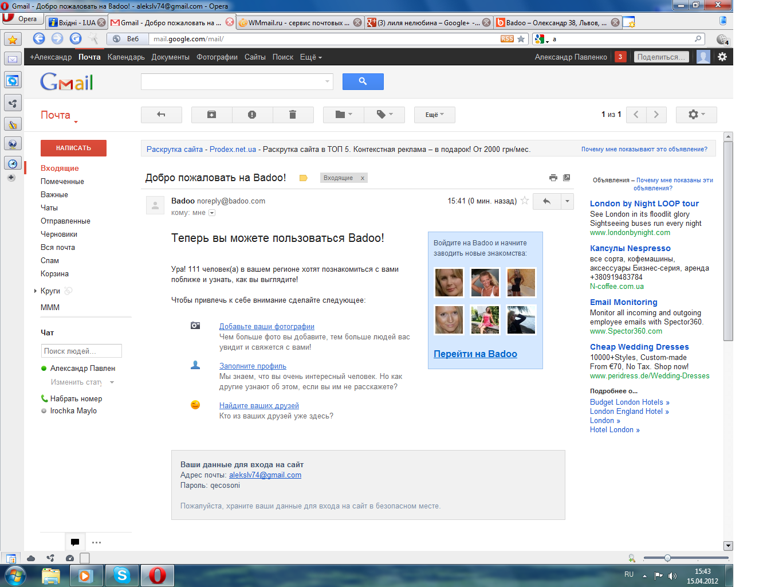Expand the Ещё menu in Google bar
This screenshot has width=763, height=587.
[311, 57]
